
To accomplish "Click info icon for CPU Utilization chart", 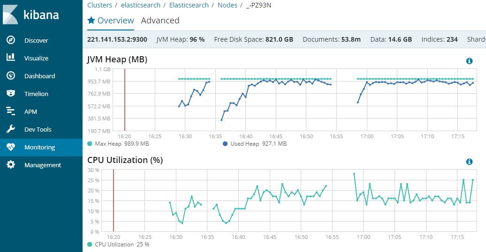I will coord(469,162).
